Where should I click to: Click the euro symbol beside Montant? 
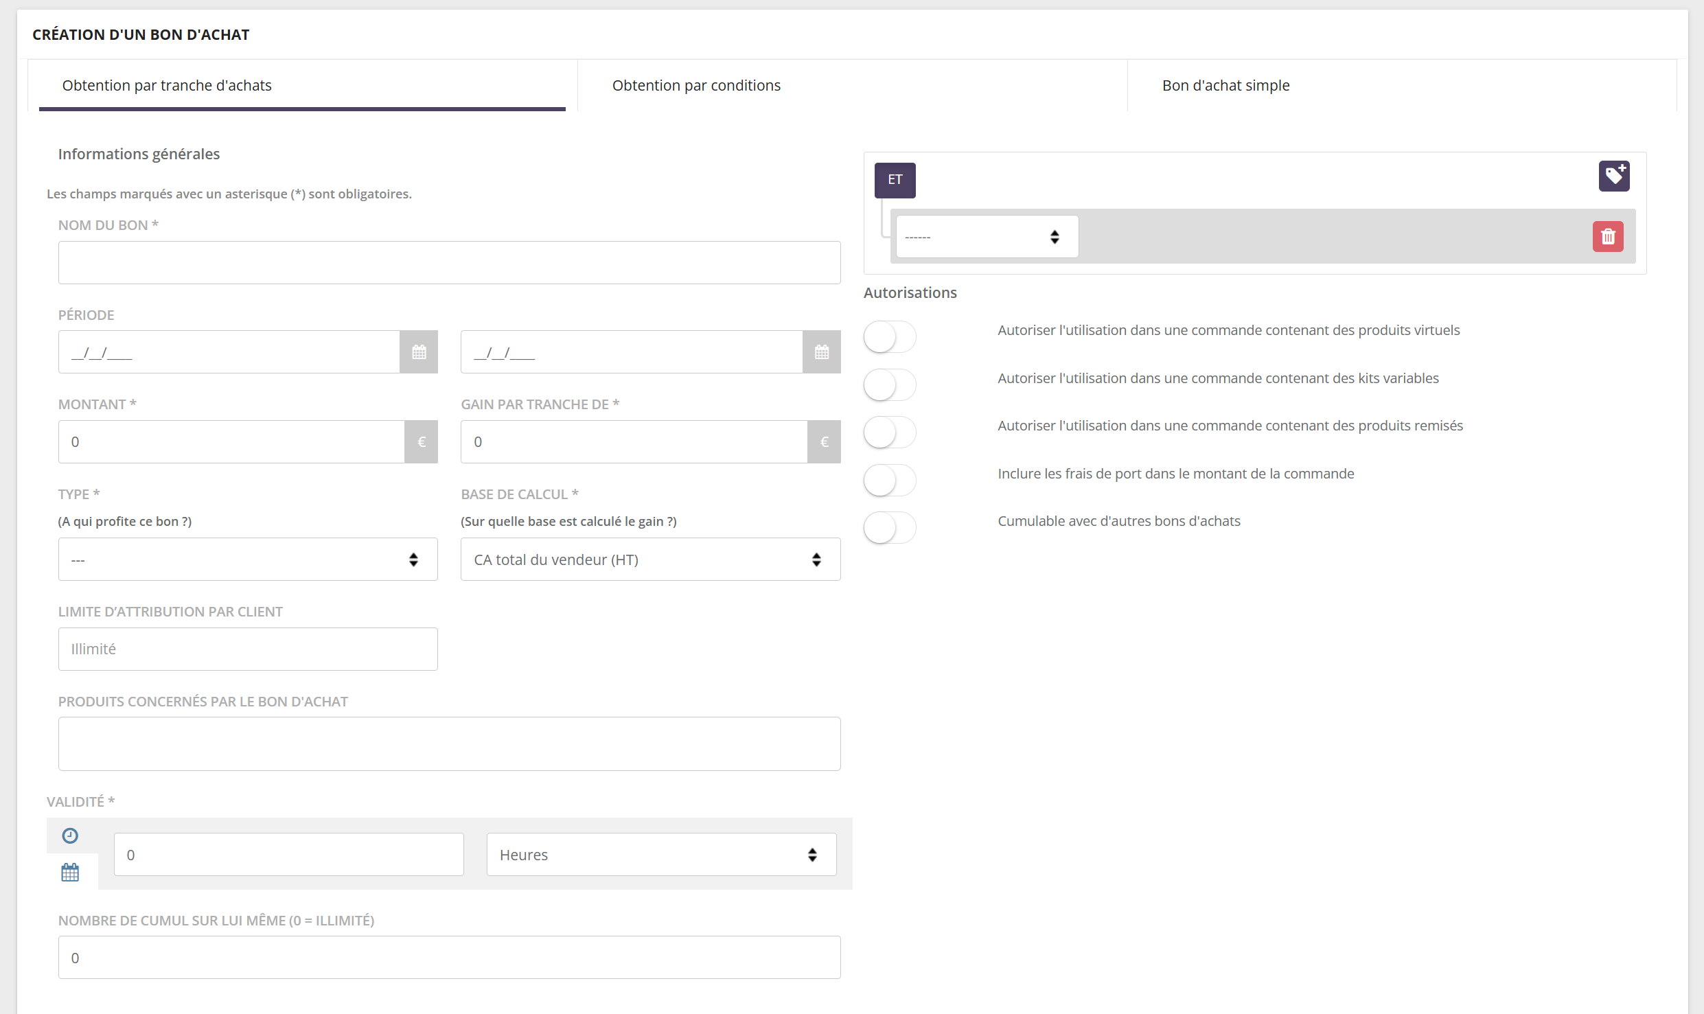point(422,441)
